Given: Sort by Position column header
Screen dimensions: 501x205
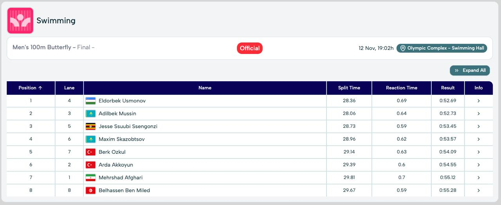Looking at the screenshot, I should (31, 88).
